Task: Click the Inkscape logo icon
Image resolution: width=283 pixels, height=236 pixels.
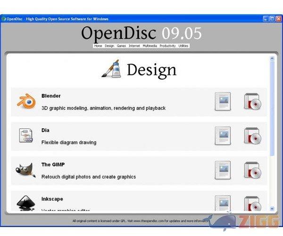Action: pos(26,203)
